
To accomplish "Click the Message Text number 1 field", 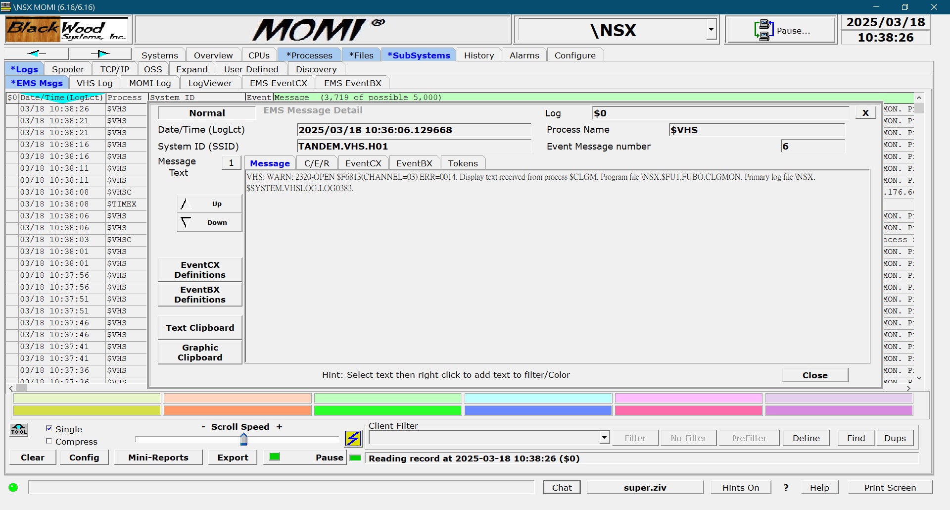I will point(231,162).
